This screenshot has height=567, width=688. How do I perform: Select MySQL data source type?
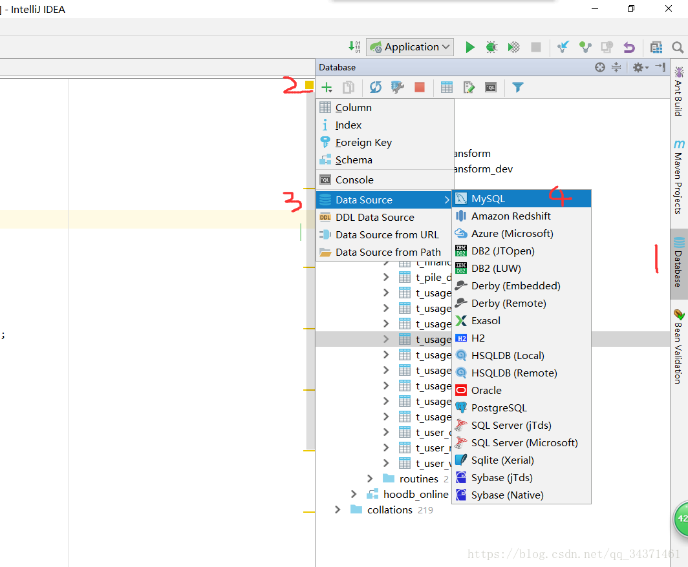coord(522,198)
